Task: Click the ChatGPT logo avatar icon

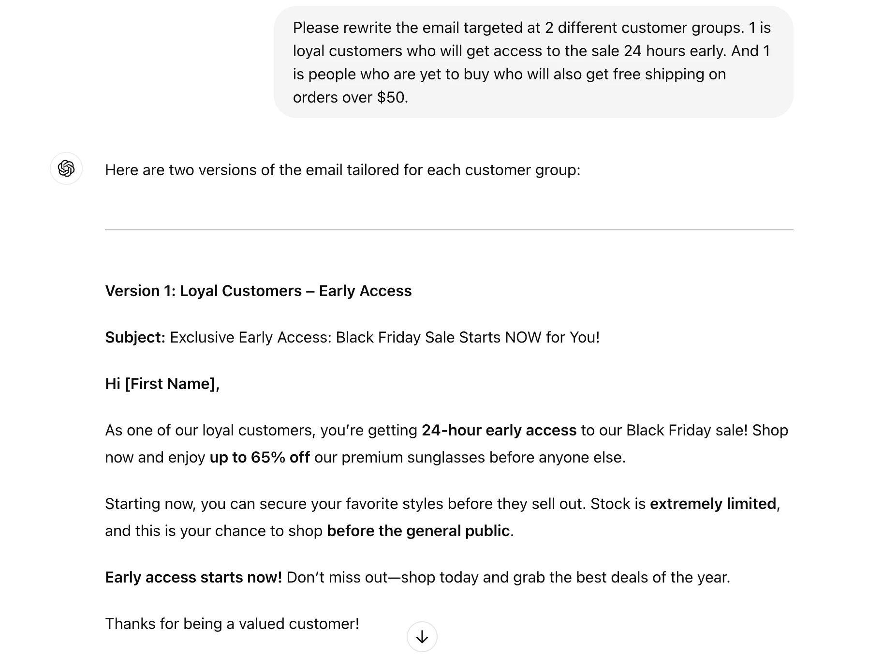Action: (x=66, y=169)
